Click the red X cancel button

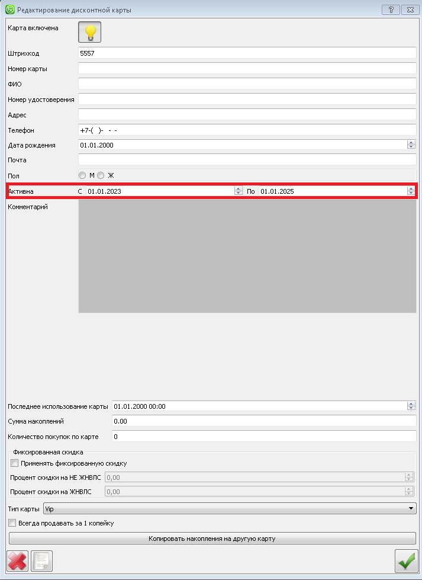(x=17, y=560)
